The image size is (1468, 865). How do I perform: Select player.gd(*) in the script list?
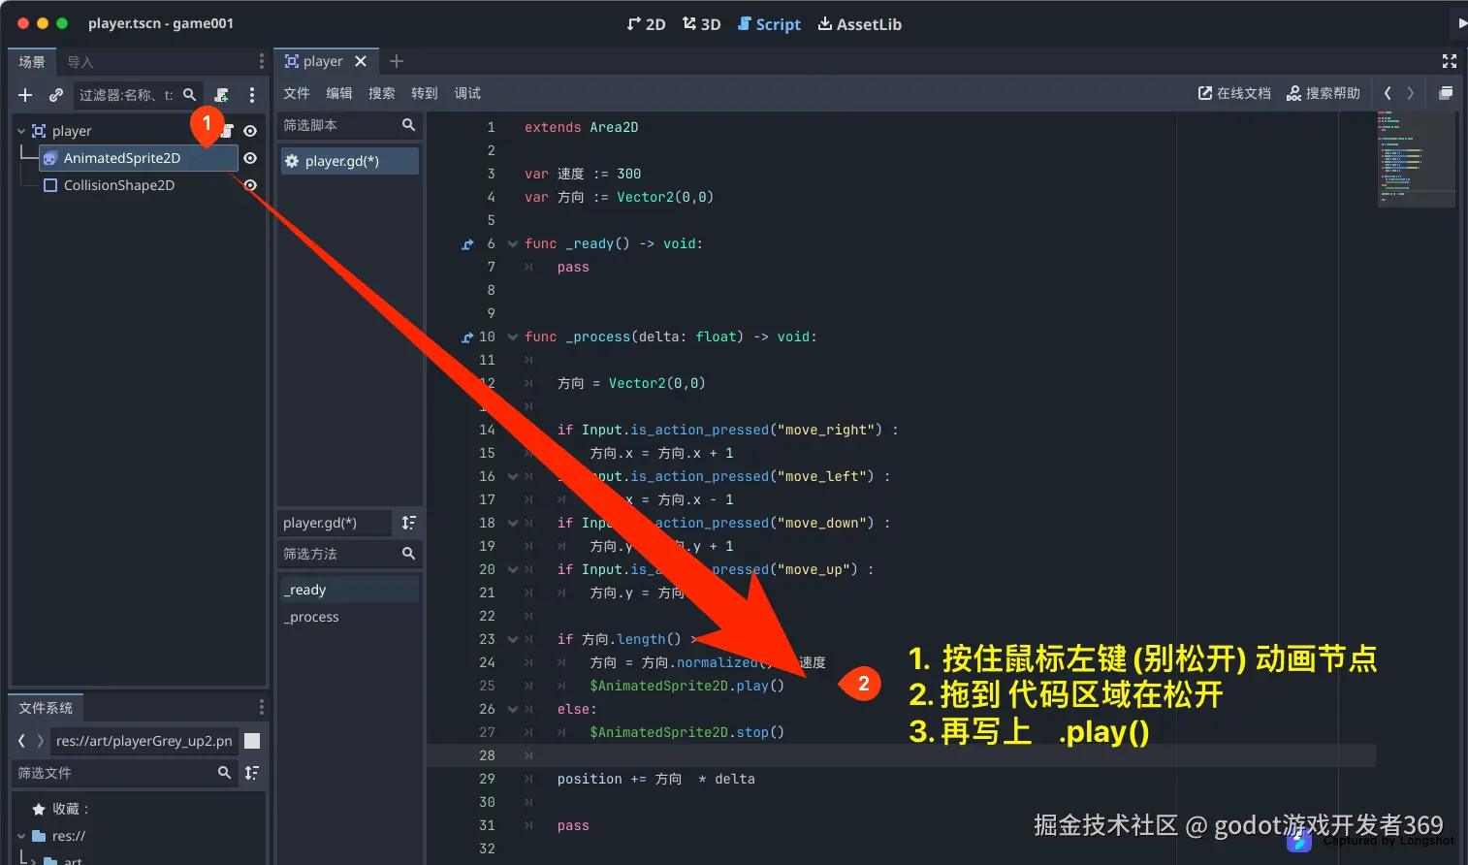tap(349, 161)
